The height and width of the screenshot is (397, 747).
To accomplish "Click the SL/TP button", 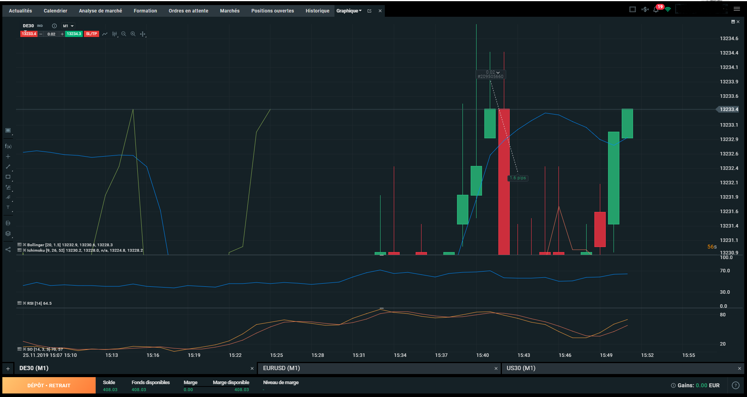I will coord(91,34).
